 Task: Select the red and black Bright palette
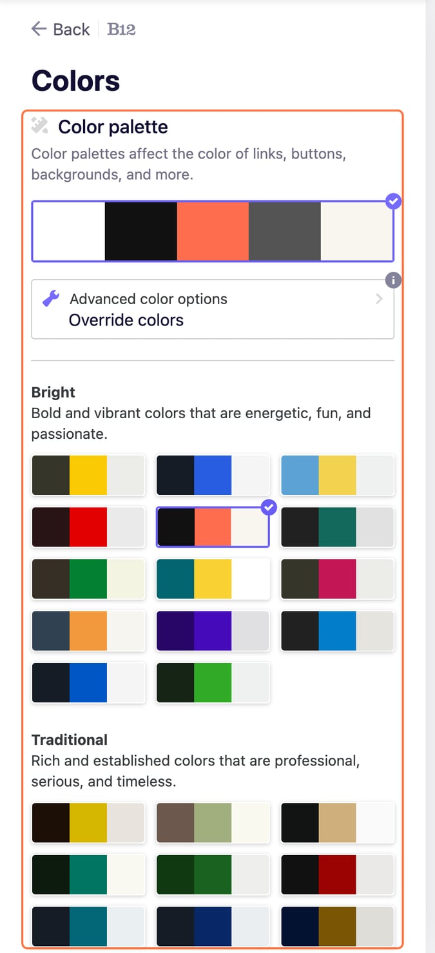coord(88,526)
